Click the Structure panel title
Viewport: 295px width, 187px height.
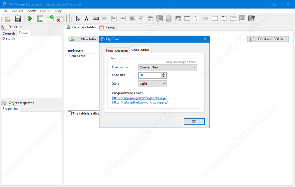coord(15,27)
